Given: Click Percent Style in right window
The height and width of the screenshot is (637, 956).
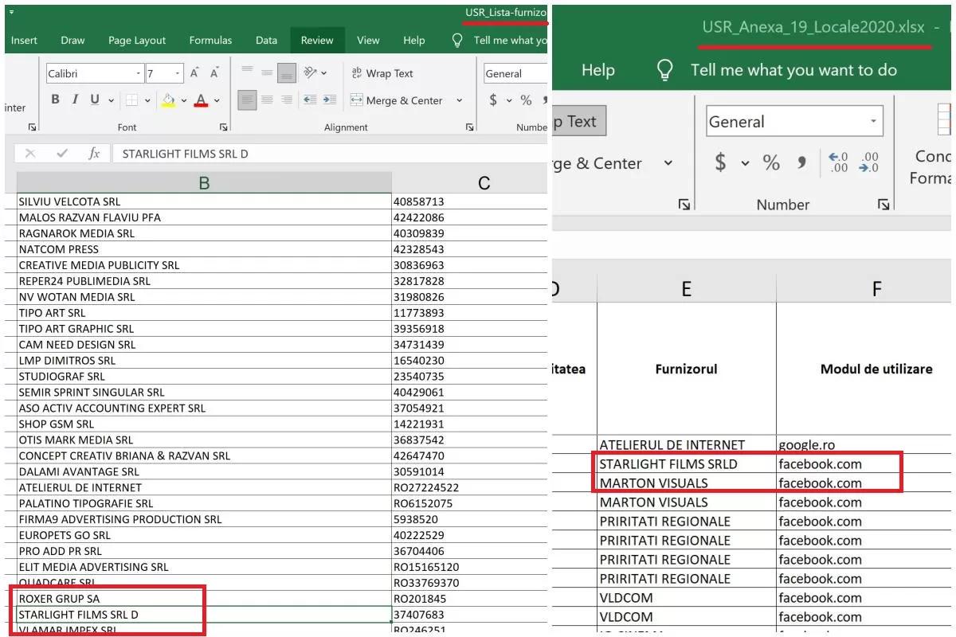Looking at the screenshot, I should point(771,163).
